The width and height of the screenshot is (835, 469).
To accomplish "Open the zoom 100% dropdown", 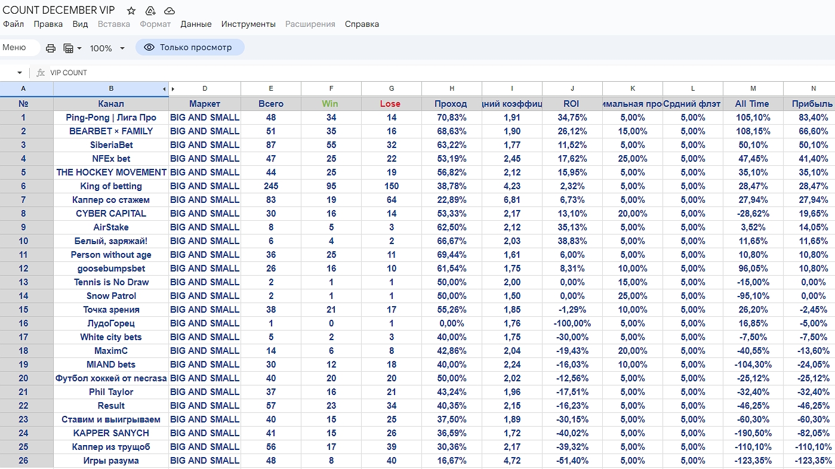I will pos(107,48).
